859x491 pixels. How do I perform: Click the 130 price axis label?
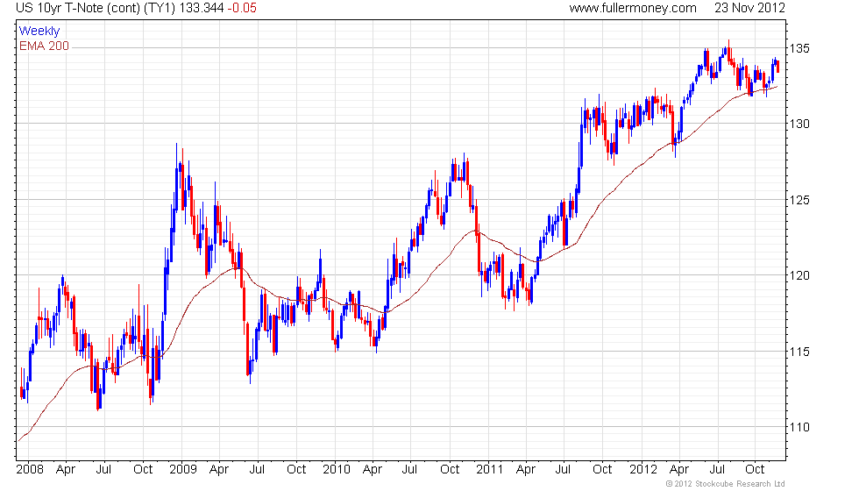(x=799, y=124)
